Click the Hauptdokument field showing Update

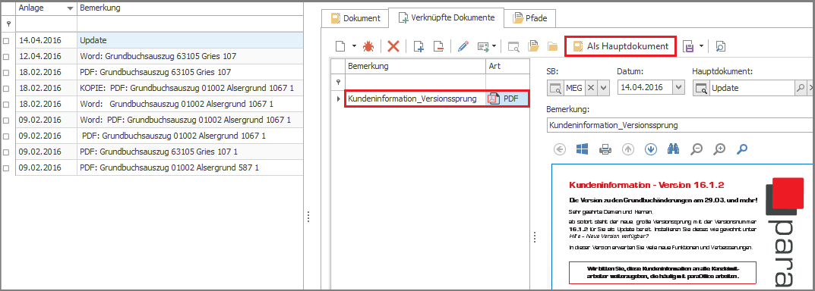tap(752, 88)
